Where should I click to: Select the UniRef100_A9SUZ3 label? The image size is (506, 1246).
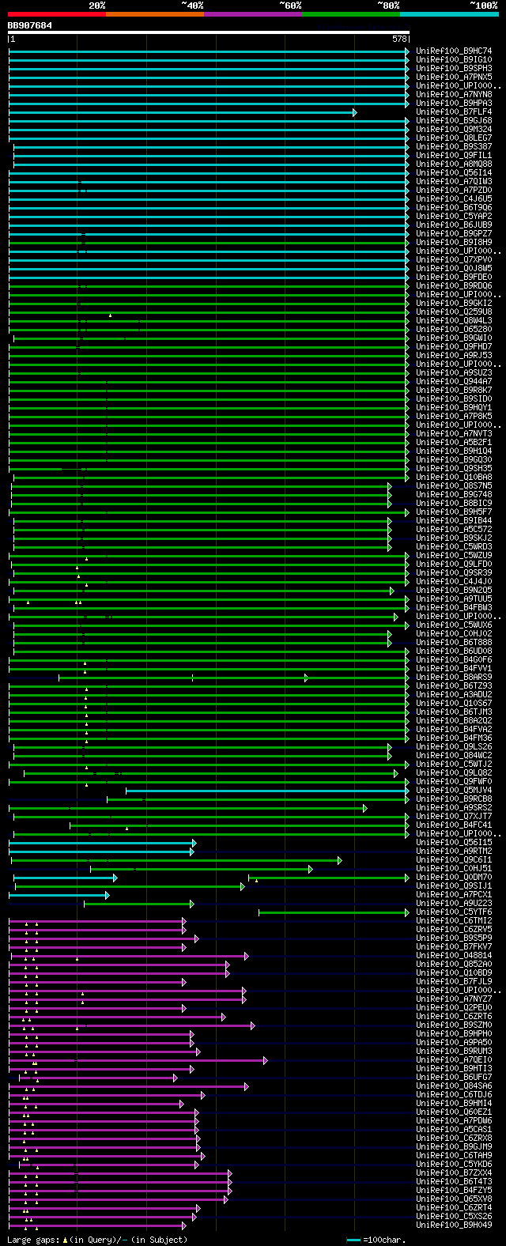(454, 373)
